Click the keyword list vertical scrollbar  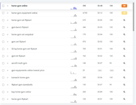point(133,17)
